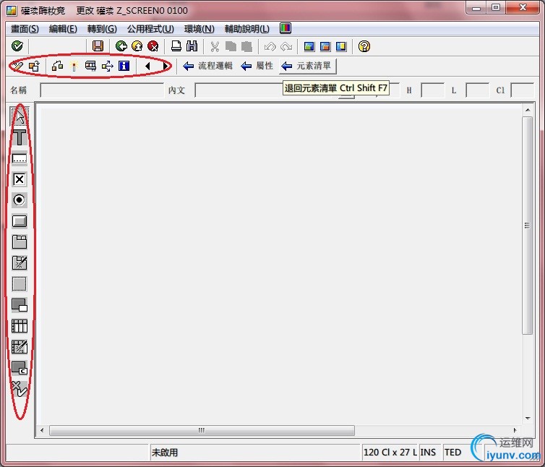
Task: Select the pushbutton element tool
Action: [19, 221]
